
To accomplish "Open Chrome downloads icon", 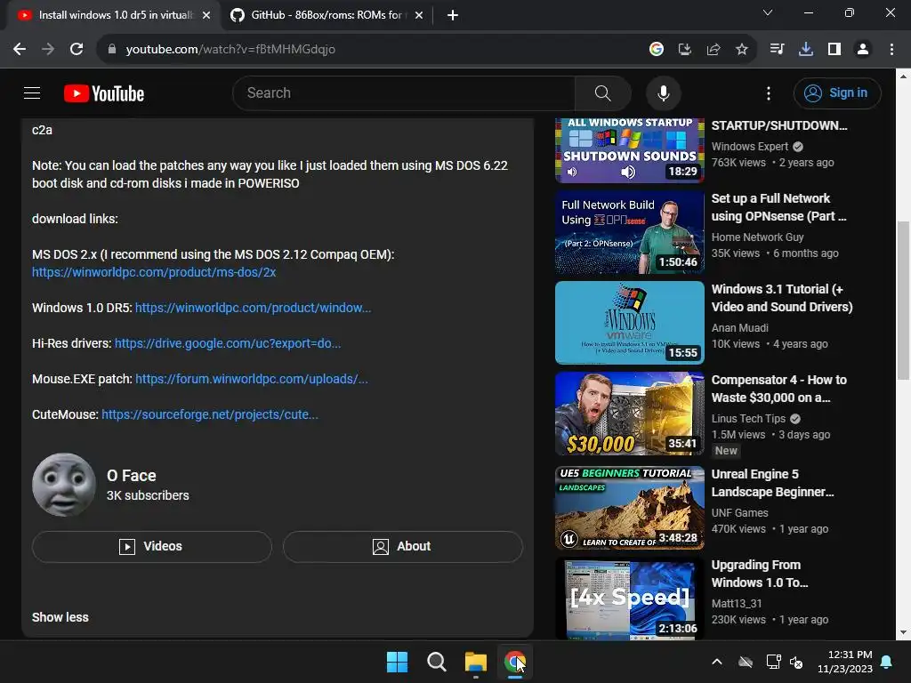I will 805,49.
